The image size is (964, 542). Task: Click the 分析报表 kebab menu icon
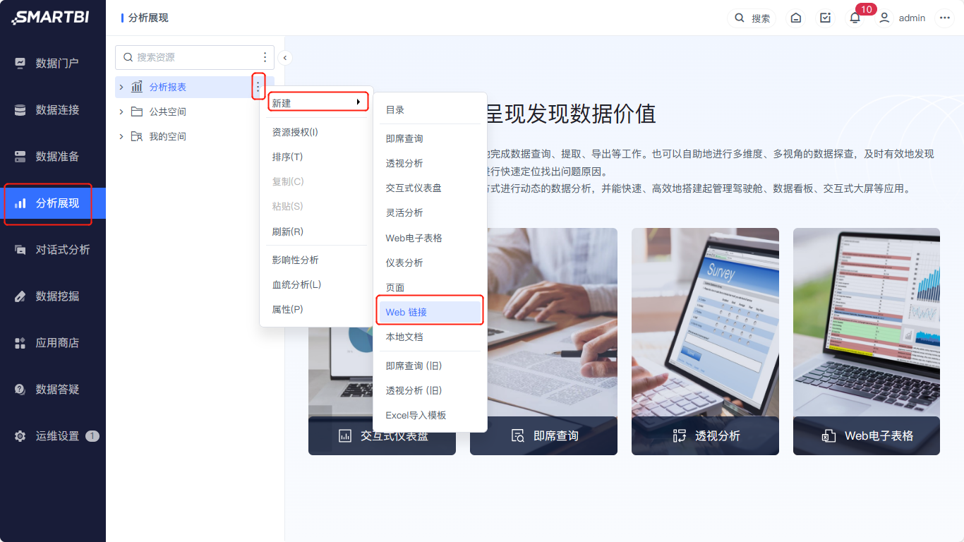pyautogui.click(x=258, y=87)
